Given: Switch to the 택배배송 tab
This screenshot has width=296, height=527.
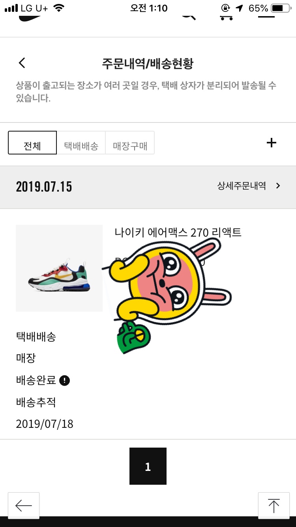Looking at the screenshot, I should point(81,143).
